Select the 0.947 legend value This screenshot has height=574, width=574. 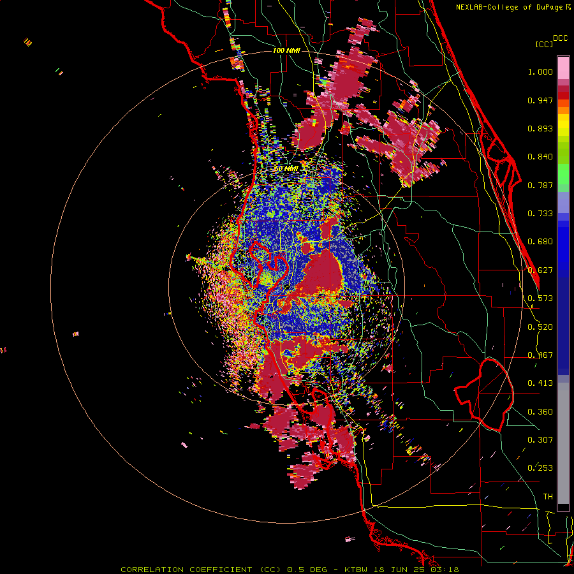(540, 100)
